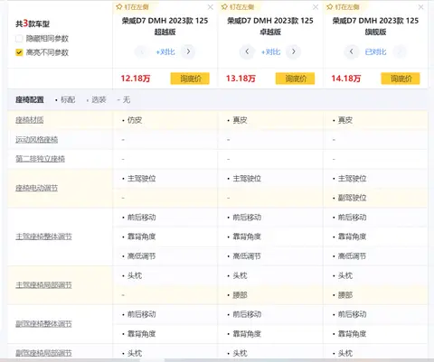Move 超越版 column right with arrow
Viewport: 434px width, 362px height.
(188, 51)
